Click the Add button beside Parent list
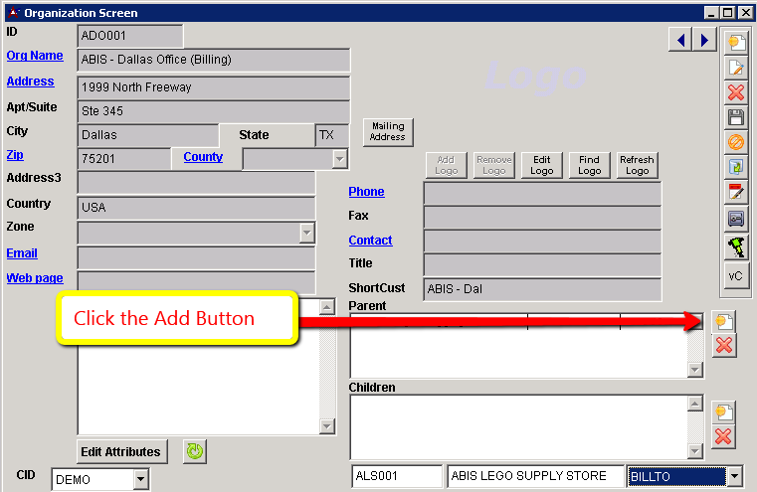757x492 pixels. click(724, 321)
